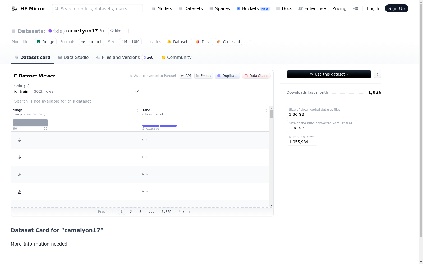
Task: Click the ellipsis in pagination
Action: click(x=151, y=212)
